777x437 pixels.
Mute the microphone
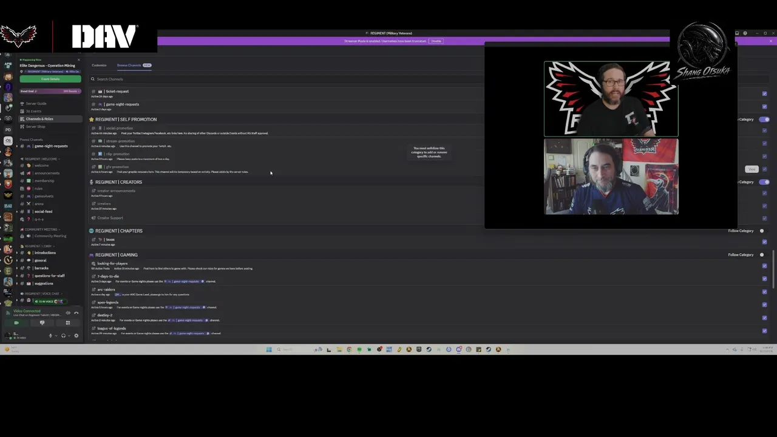tap(50, 336)
